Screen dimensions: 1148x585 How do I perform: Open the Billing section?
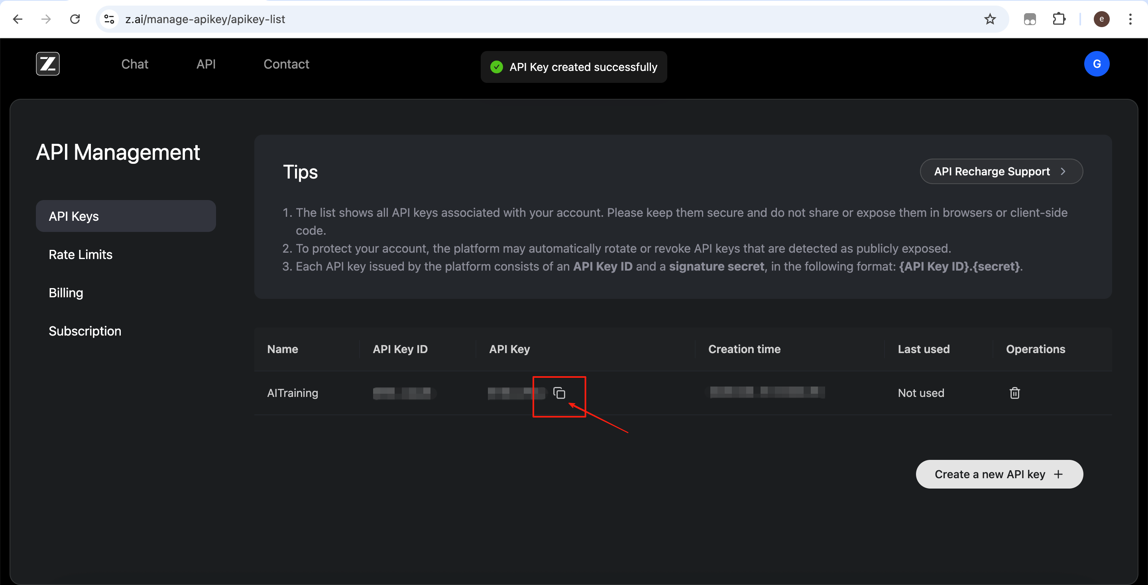coord(66,293)
